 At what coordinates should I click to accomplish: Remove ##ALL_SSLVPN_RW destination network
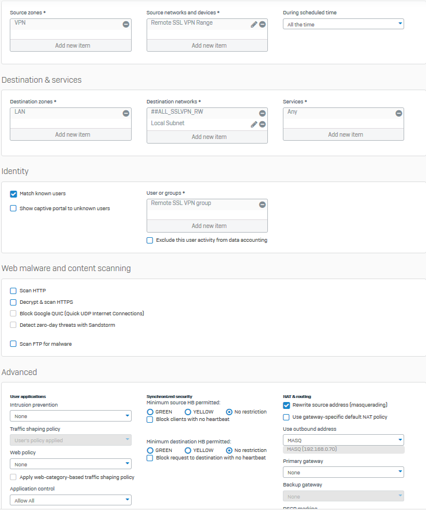coord(262,113)
